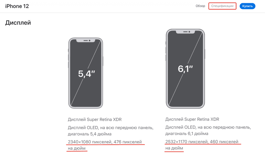Switch to the Спецификации tab
The image size is (265, 156).
point(222,6)
